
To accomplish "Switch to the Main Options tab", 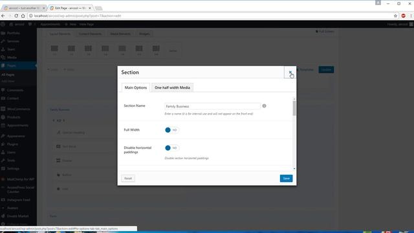I will click(x=136, y=88).
